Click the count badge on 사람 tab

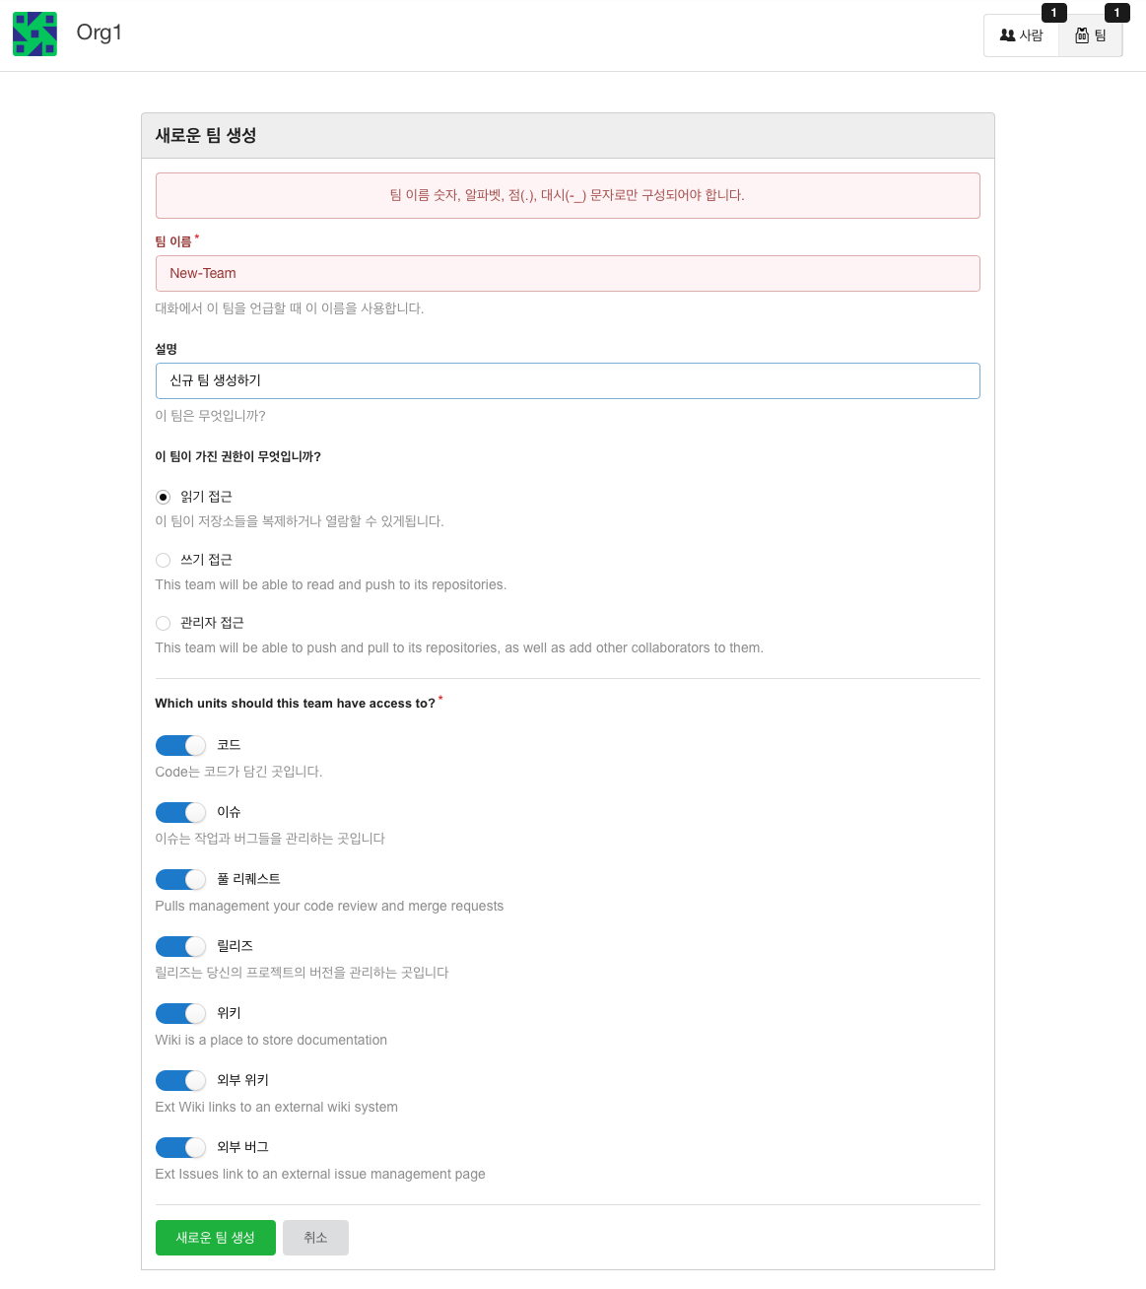[x=1054, y=13]
